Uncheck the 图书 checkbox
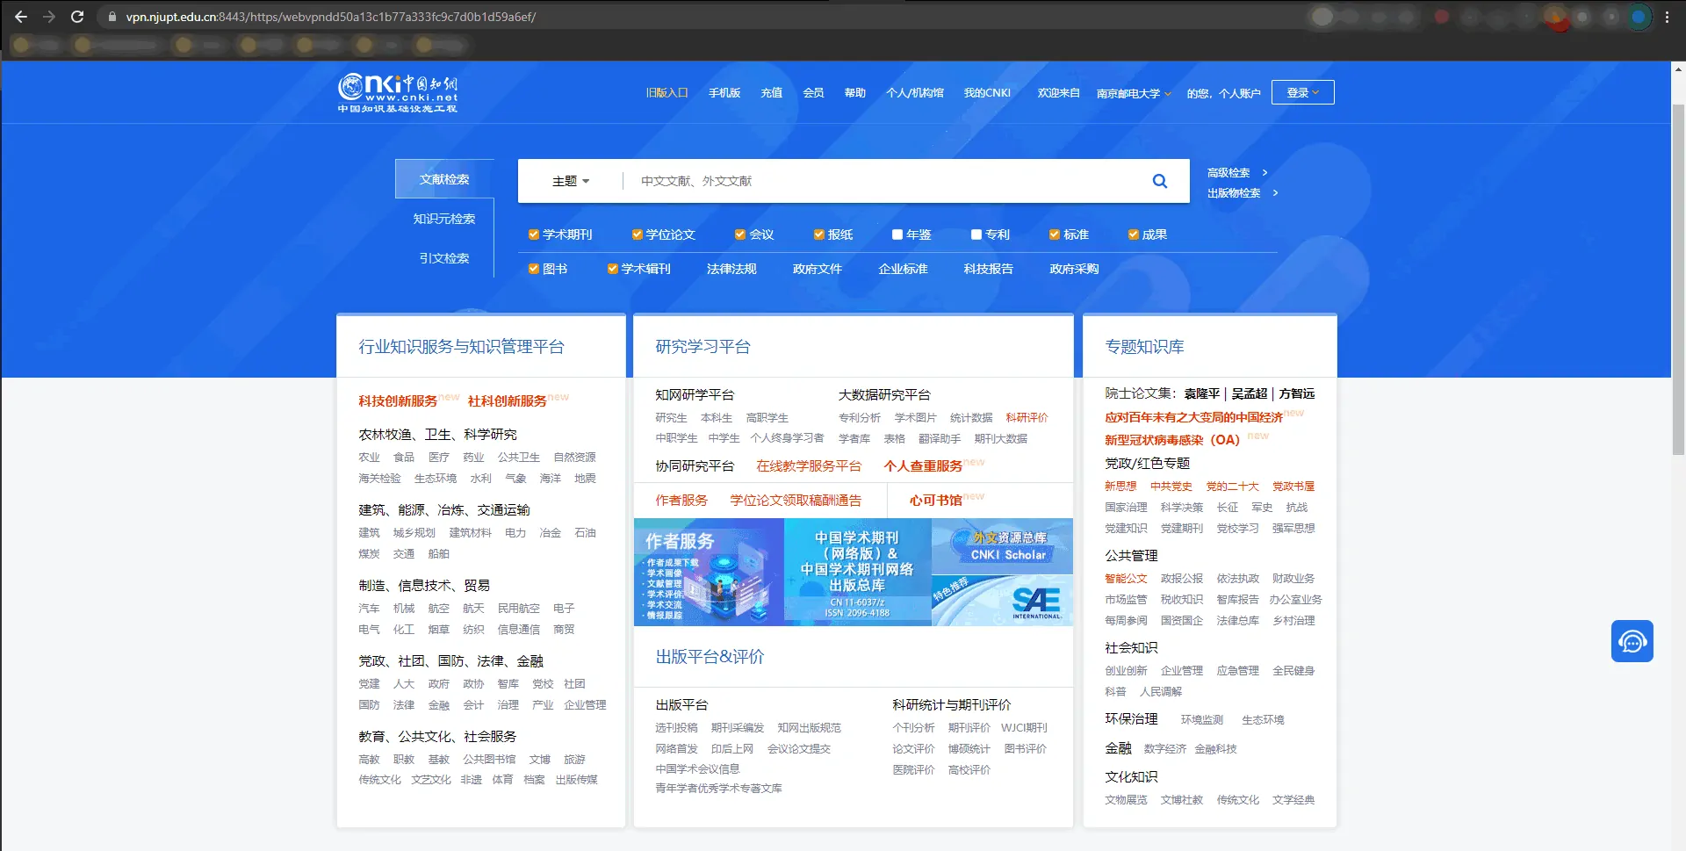This screenshot has width=1686, height=851. (x=533, y=269)
